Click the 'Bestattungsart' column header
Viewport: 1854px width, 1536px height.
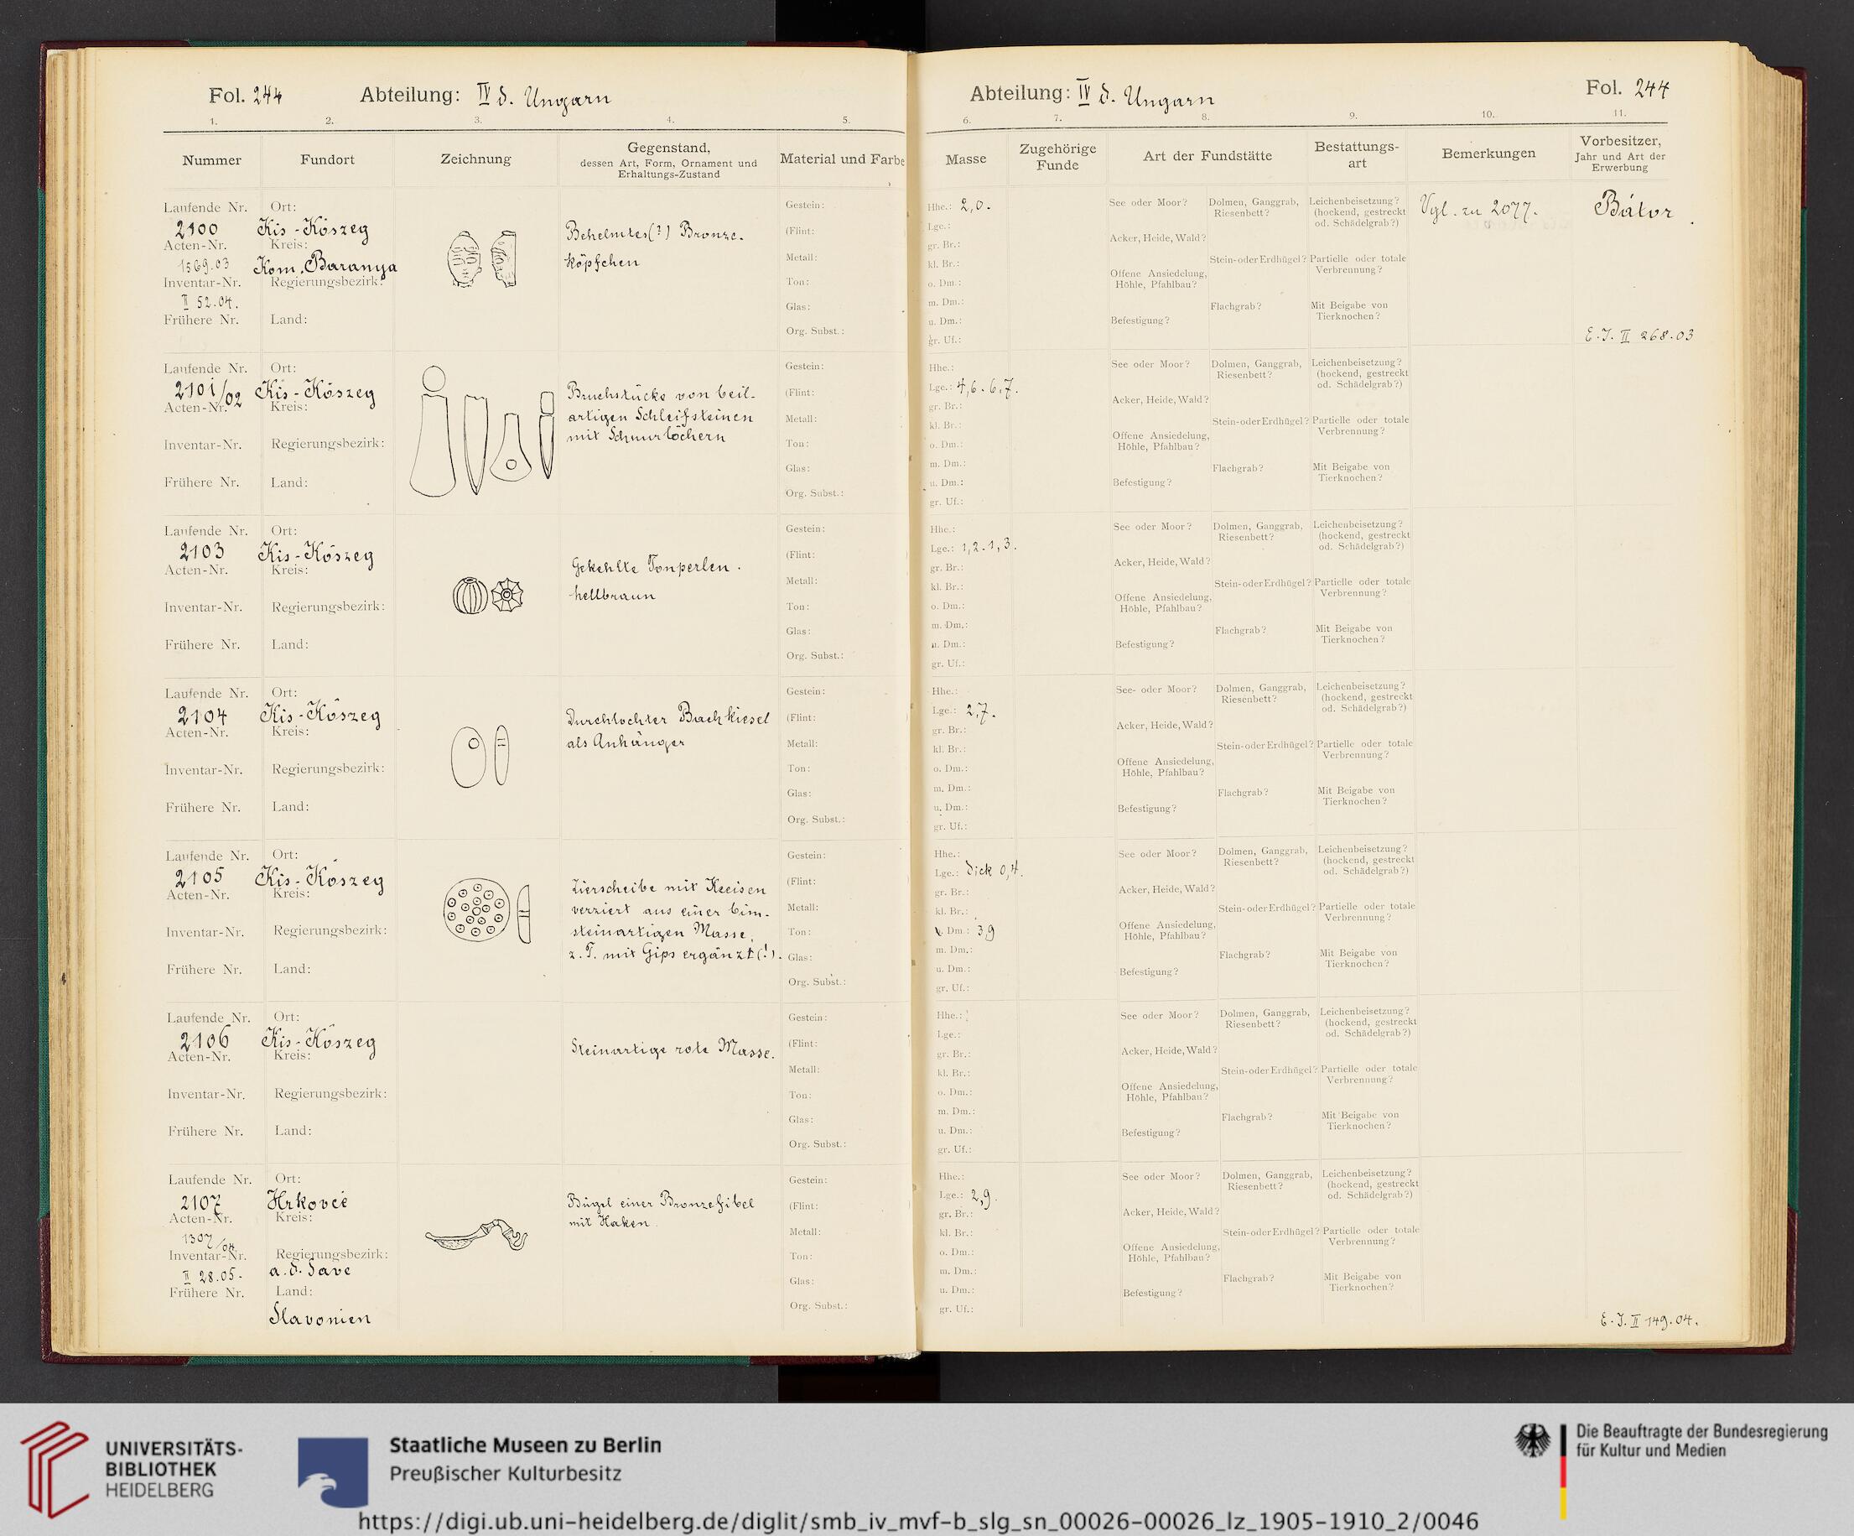[1356, 154]
